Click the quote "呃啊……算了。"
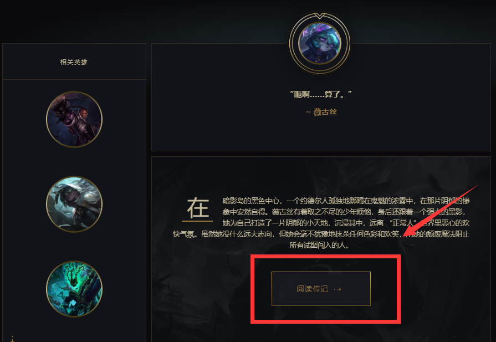The width and height of the screenshot is (496, 342). pos(320,94)
